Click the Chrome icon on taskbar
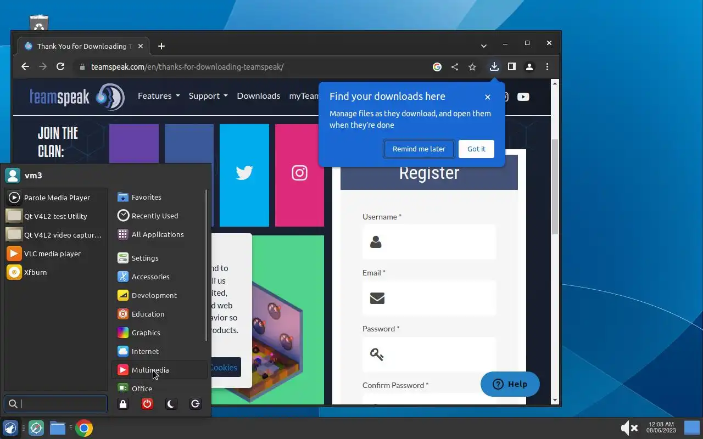Screen dimensions: 703x439 pyautogui.click(x=84, y=428)
